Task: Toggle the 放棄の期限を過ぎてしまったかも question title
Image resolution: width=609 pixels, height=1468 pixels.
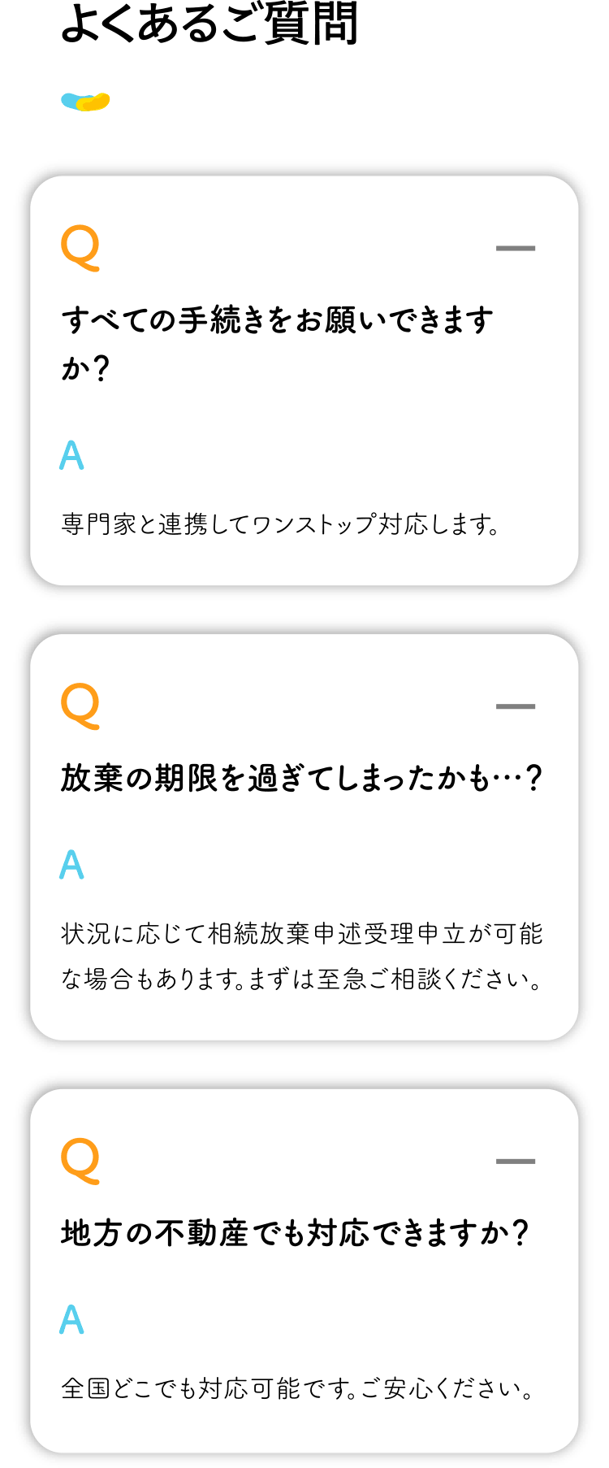Action: click(x=301, y=779)
